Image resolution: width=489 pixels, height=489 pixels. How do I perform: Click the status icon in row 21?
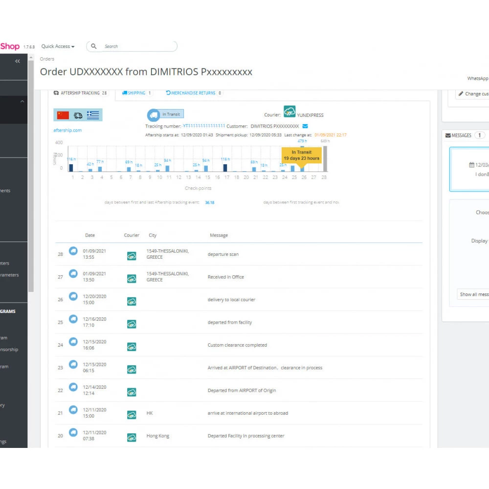pyautogui.click(x=73, y=410)
